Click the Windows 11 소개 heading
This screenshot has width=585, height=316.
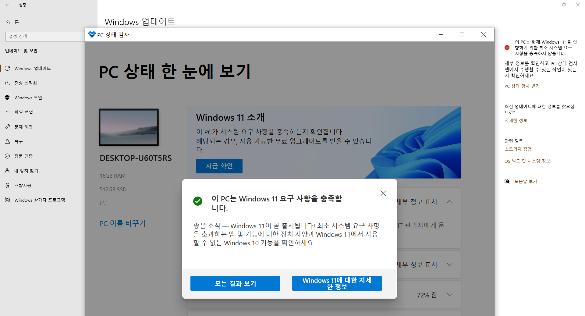[230, 117]
